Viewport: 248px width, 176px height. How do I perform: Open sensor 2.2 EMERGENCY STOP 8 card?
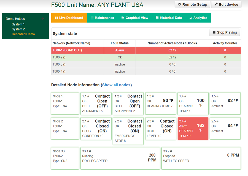click(x=128, y=131)
